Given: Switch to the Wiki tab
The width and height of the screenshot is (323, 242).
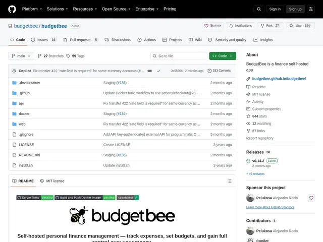Looking at the screenshot, I should 195,40.
